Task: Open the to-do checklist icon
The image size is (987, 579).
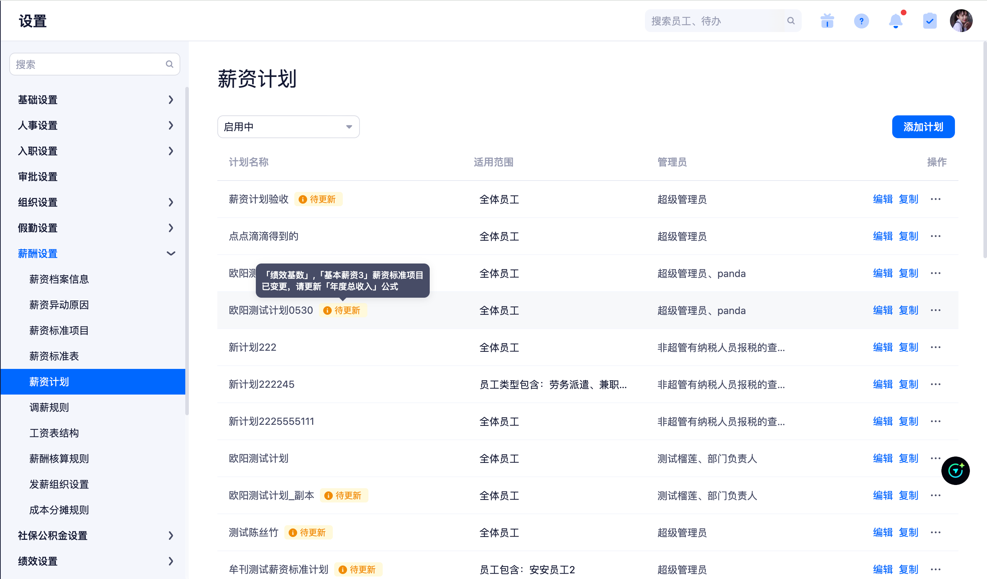Action: click(x=929, y=21)
